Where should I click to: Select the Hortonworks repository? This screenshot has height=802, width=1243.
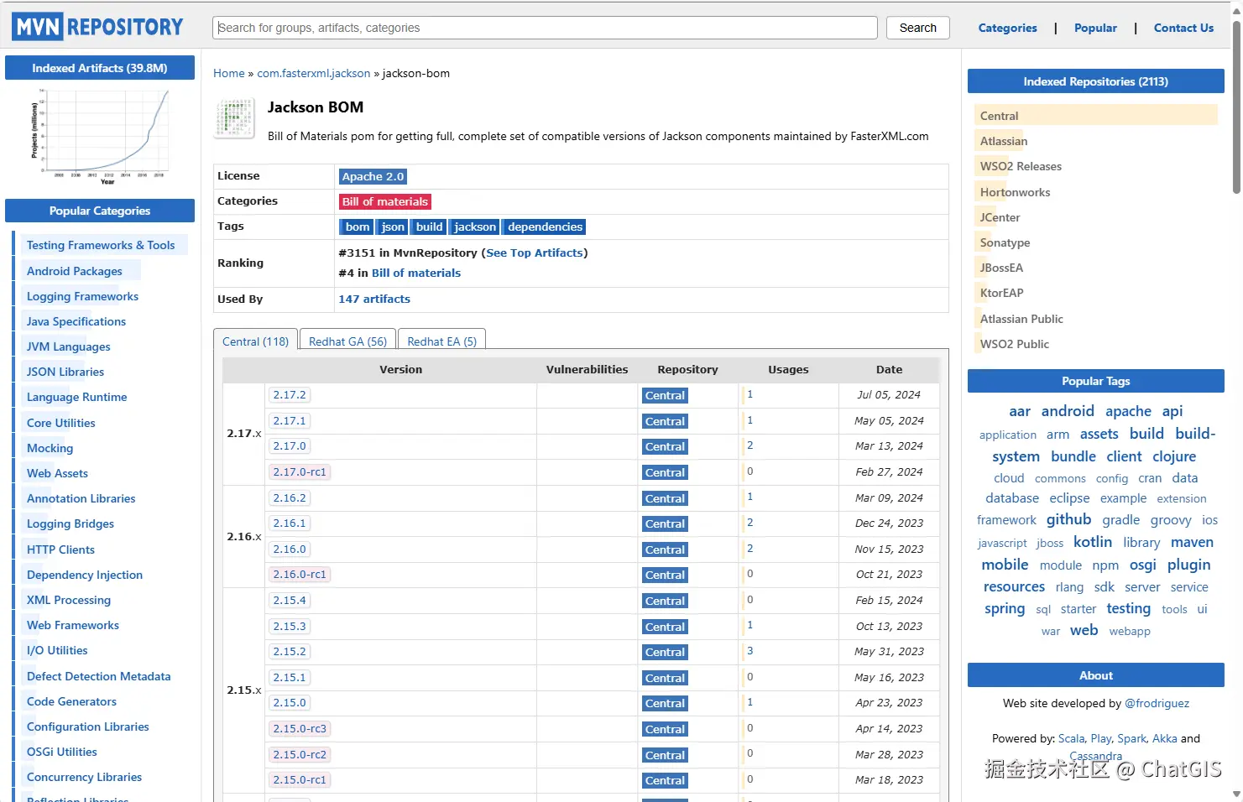click(x=1015, y=192)
